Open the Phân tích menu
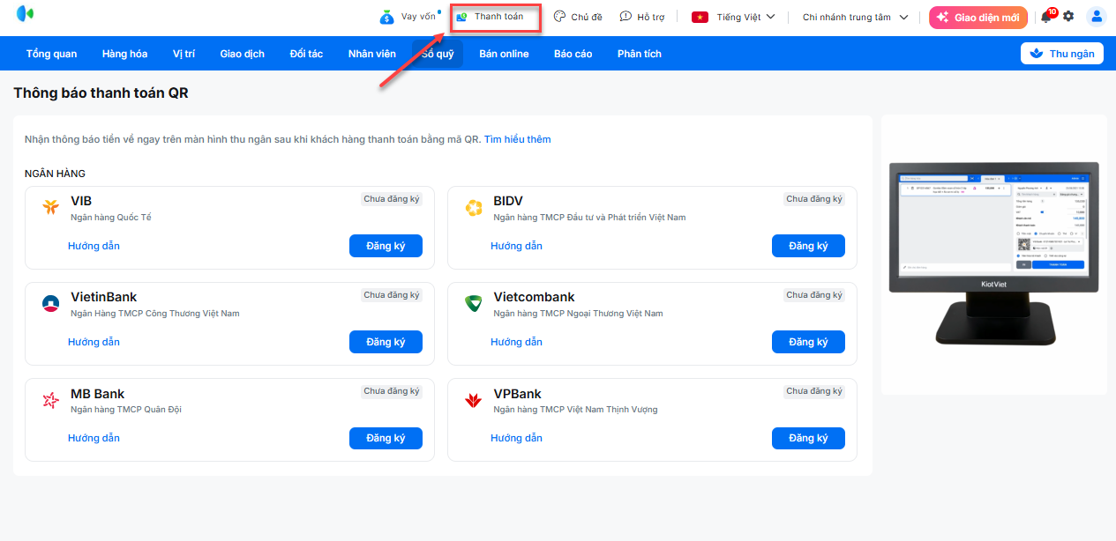Viewport: 1116px width, 541px height. coord(639,54)
